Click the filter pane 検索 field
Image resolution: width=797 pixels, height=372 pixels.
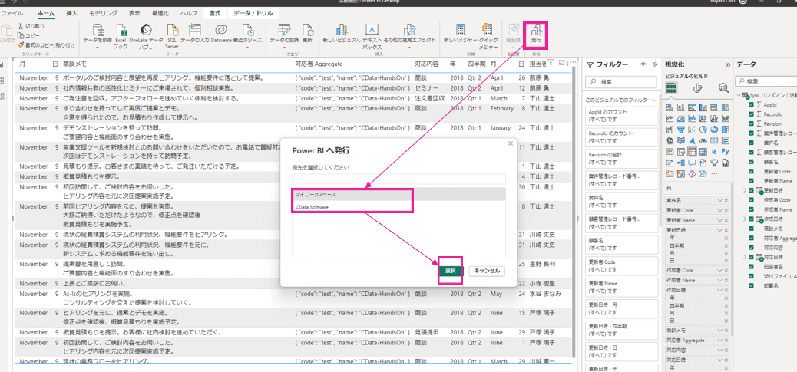coord(621,82)
